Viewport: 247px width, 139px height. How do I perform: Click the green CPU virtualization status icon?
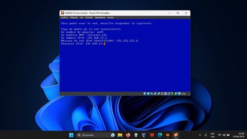pyautogui.click(x=173, y=93)
